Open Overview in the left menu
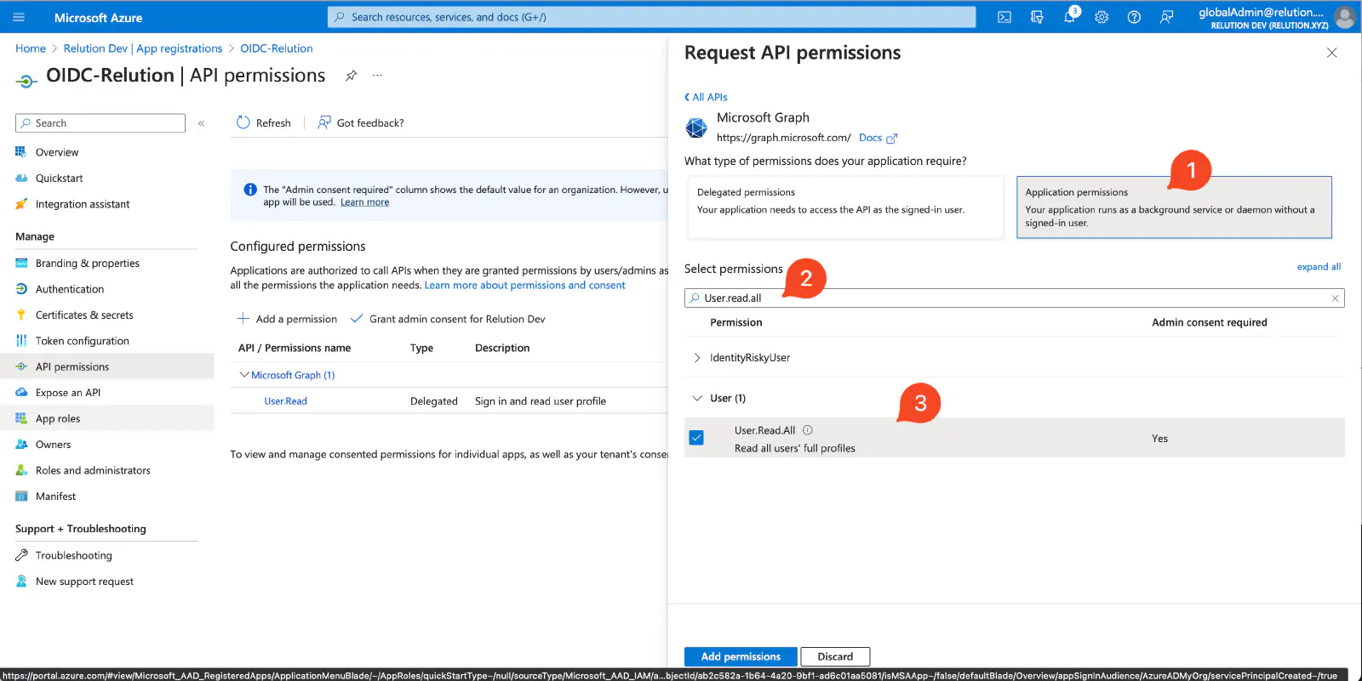 [57, 152]
